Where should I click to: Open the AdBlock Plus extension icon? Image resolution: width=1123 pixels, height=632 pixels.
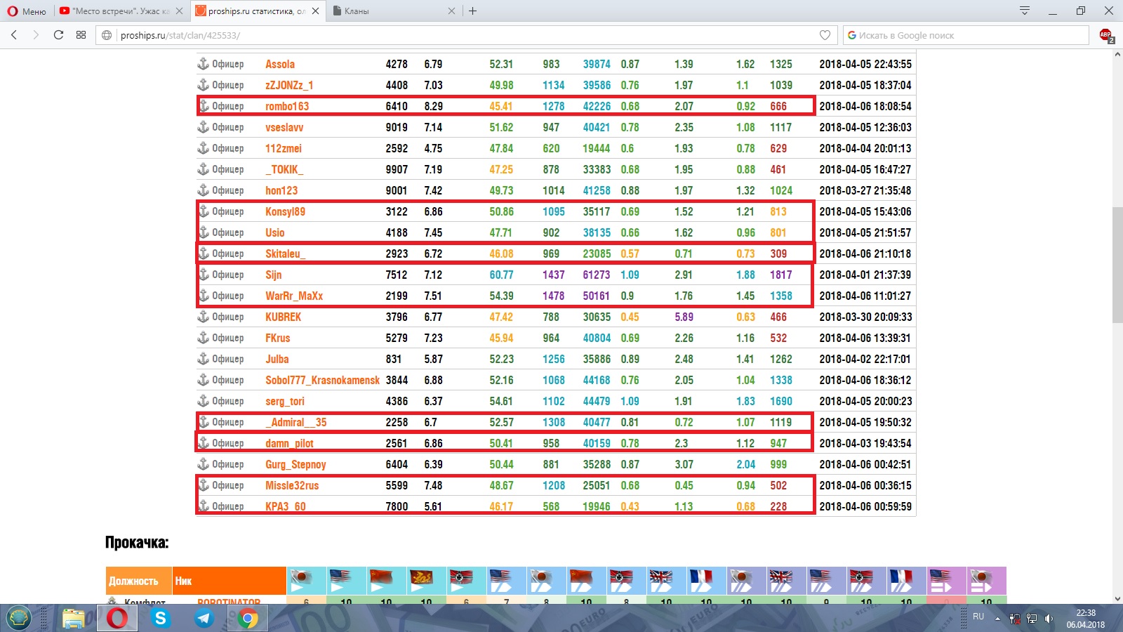pos(1105,35)
